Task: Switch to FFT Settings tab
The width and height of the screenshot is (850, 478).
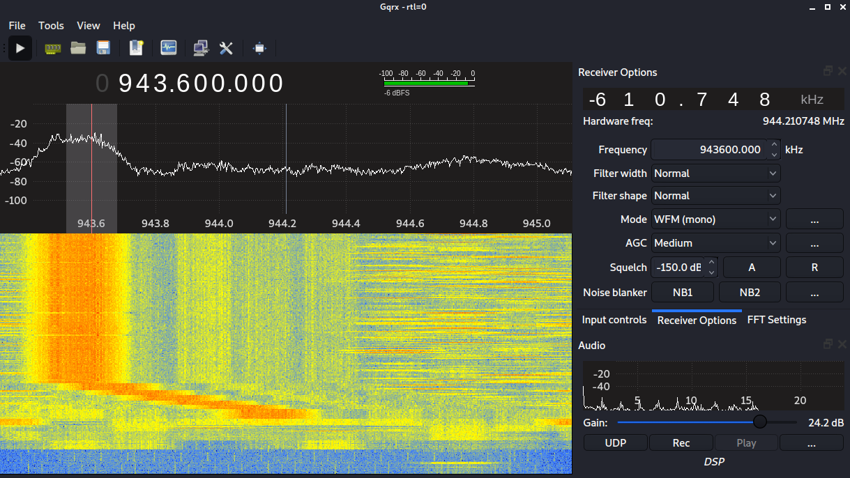Action: [777, 320]
